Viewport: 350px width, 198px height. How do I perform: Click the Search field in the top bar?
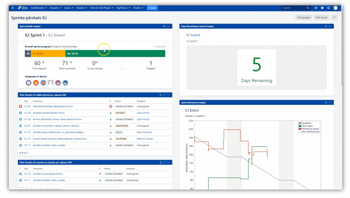point(296,8)
